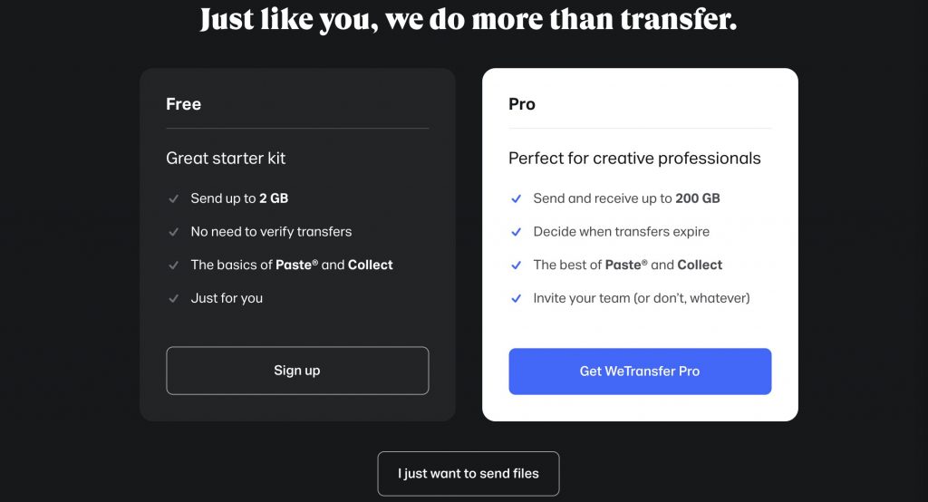Click the checkmark beside Send up to 2 GB
The height and width of the screenshot is (502, 928).
pos(173,198)
